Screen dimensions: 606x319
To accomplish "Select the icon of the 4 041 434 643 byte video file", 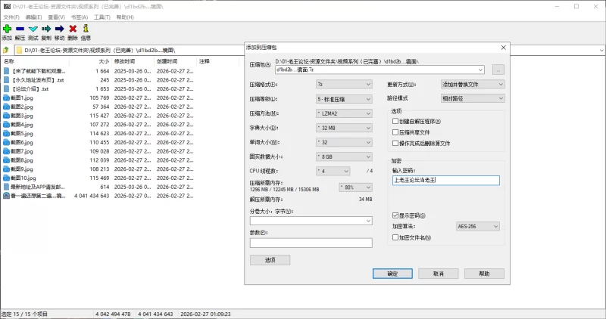I will click(6, 196).
